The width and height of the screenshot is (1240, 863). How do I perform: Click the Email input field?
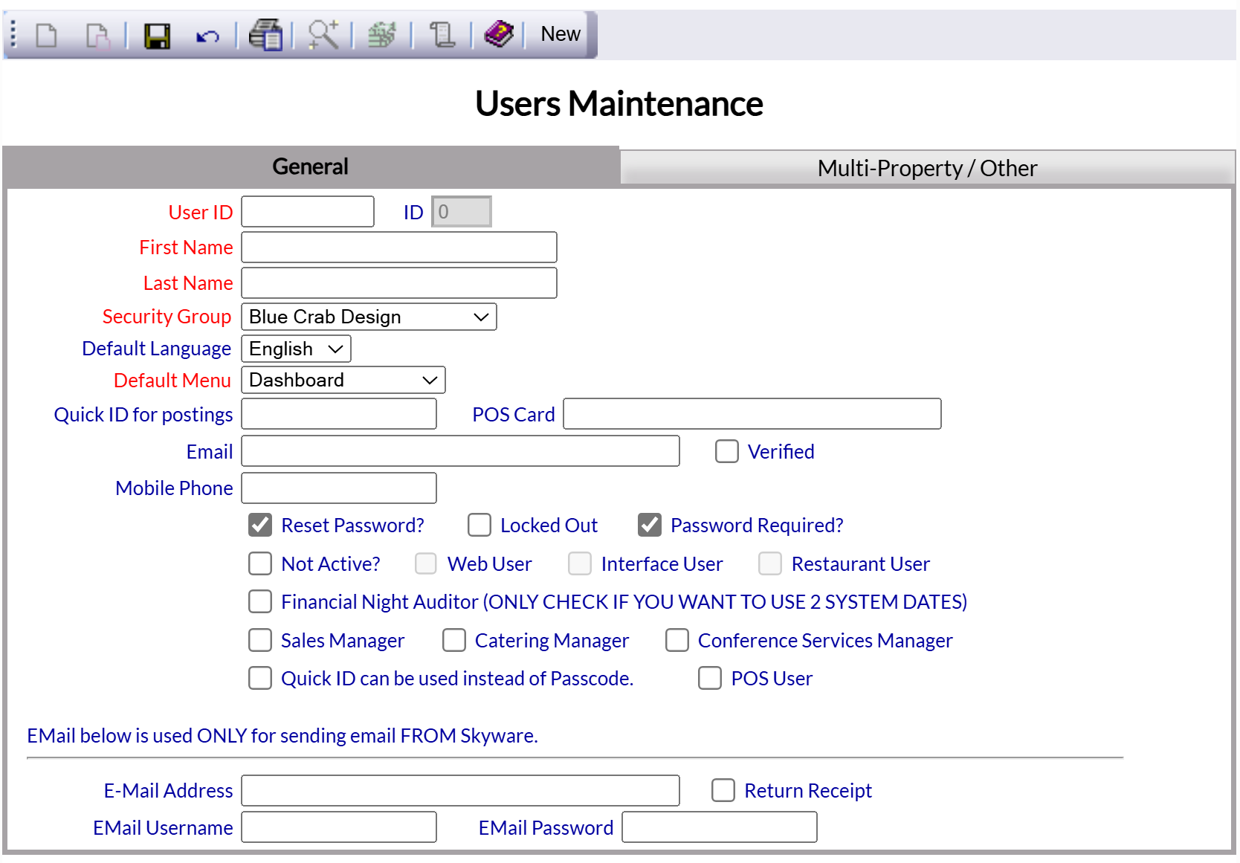tap(461, 451)
